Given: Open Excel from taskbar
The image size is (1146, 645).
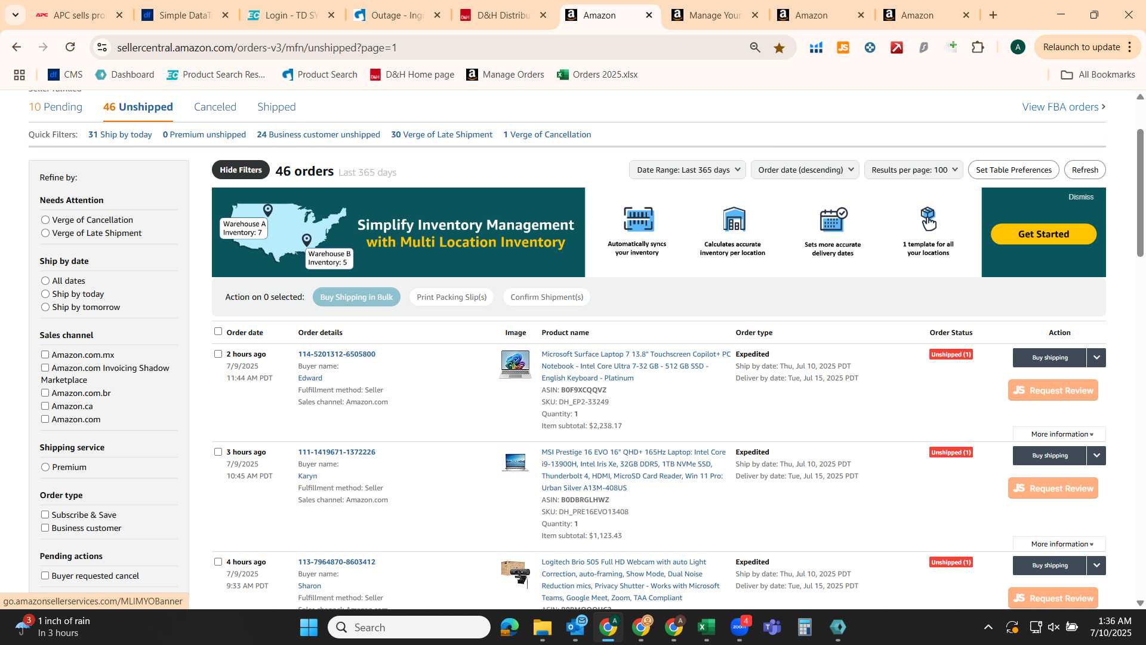Looking at the screenshot, I should pyautogui.click(x=706, y=627).
